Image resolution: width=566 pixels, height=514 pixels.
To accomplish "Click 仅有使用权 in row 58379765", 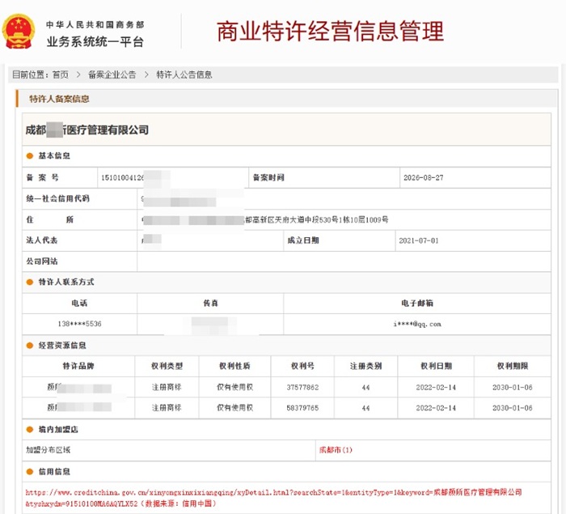I will [x=235, y=408].
